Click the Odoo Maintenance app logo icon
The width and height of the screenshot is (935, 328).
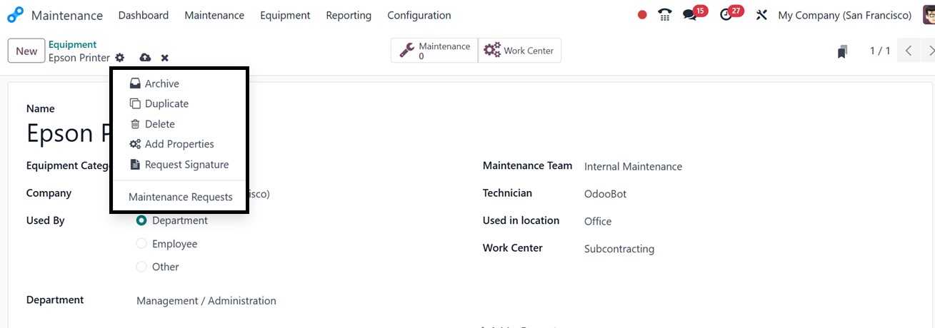15,15
